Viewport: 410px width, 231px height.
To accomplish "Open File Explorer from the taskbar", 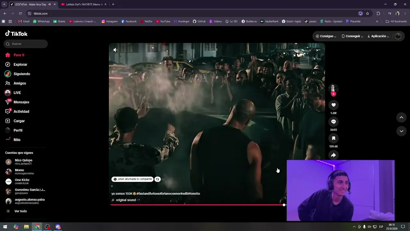I will [26, 227].
